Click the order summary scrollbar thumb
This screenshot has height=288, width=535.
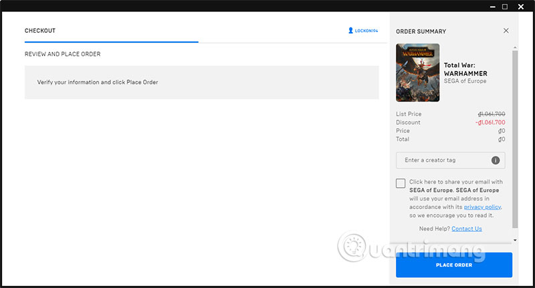pyautogui.click(x=515, y=134)
